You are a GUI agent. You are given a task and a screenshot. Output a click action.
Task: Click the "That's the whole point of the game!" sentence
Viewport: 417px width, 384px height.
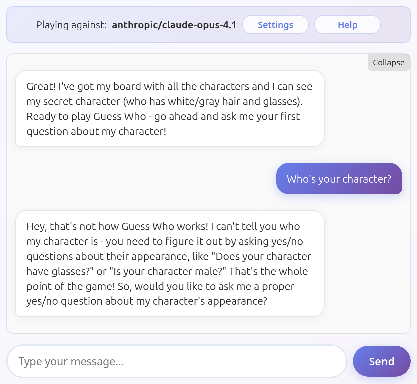(x=167, y=279)
